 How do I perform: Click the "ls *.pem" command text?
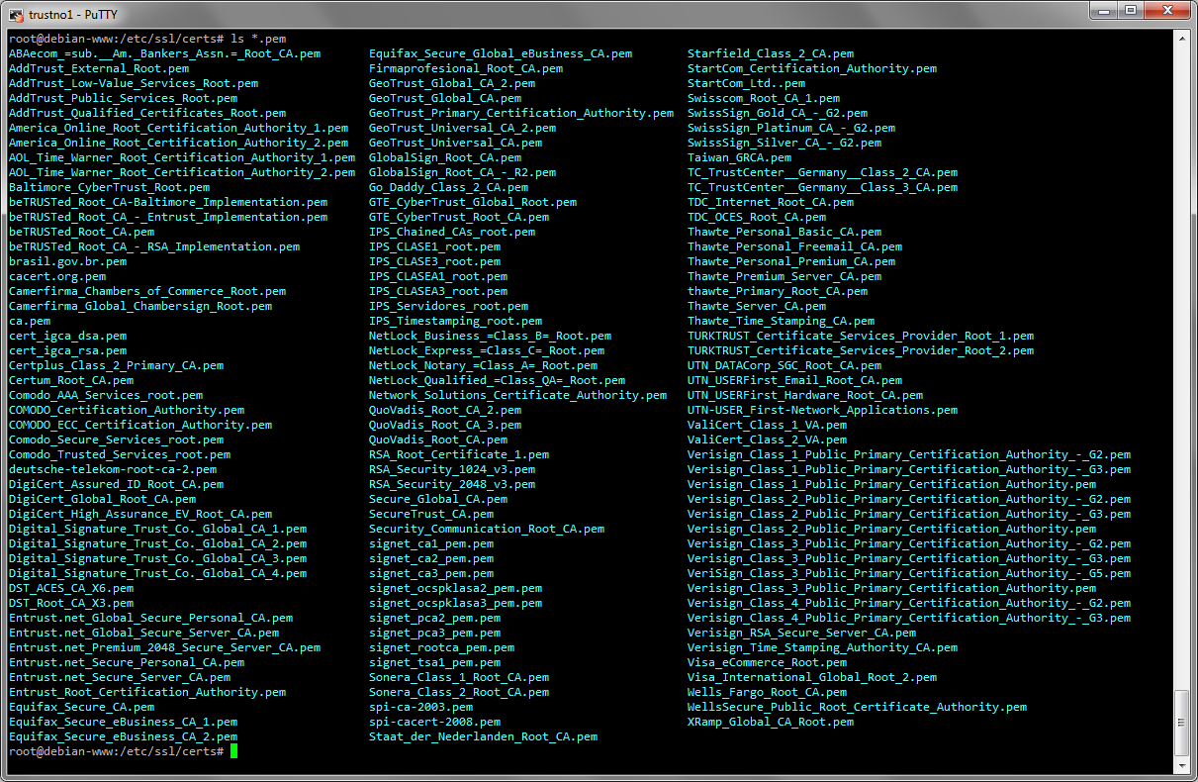click(258, 39)
